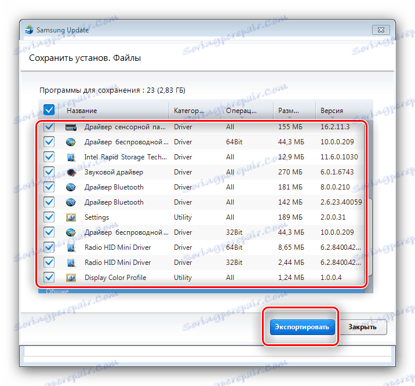The image size is (415, 386).
Task: Click the 189 МБ size cell
Action: (x=290, y=217)
